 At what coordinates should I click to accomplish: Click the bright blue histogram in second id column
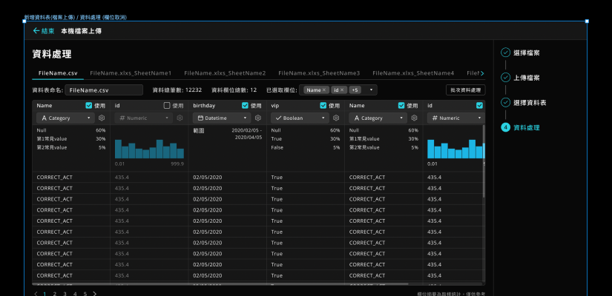[456, 149]
